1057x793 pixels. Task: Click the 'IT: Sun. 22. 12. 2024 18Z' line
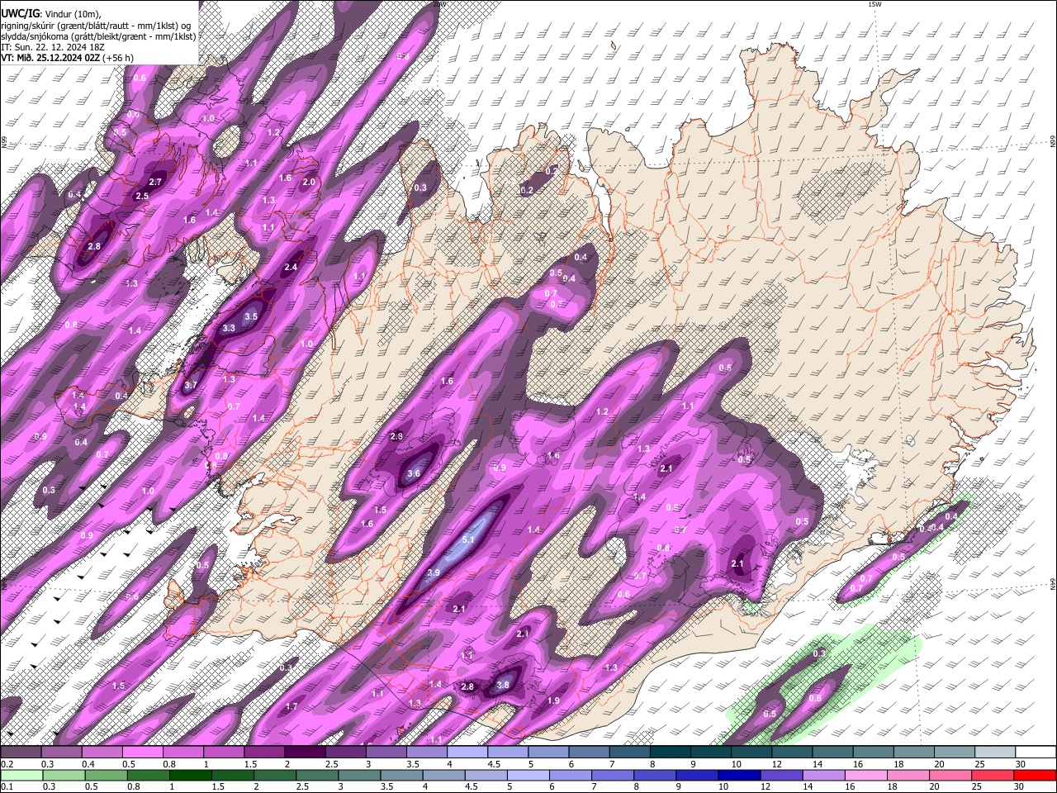pos(53,47)
